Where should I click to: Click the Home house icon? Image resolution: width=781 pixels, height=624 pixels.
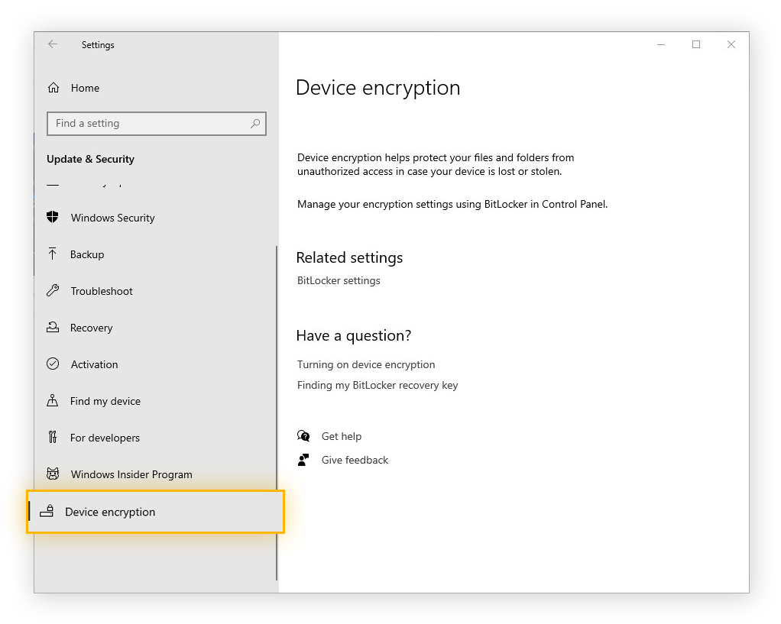pos(53,87)
